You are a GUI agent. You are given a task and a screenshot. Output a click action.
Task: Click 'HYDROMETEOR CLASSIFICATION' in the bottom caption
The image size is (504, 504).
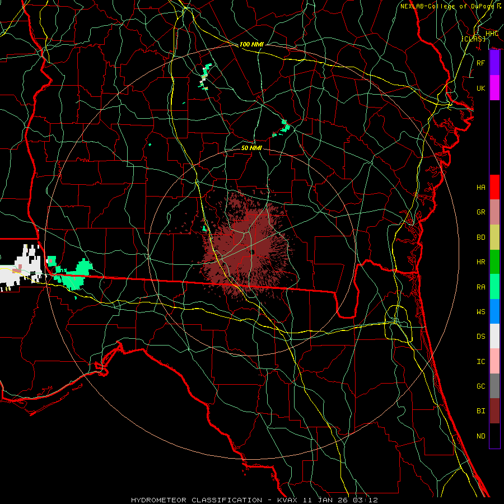coord(197,500)
